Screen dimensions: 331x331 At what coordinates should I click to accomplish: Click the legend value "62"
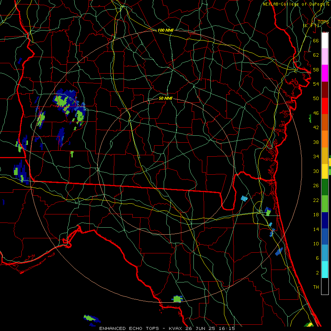[316, 55]
